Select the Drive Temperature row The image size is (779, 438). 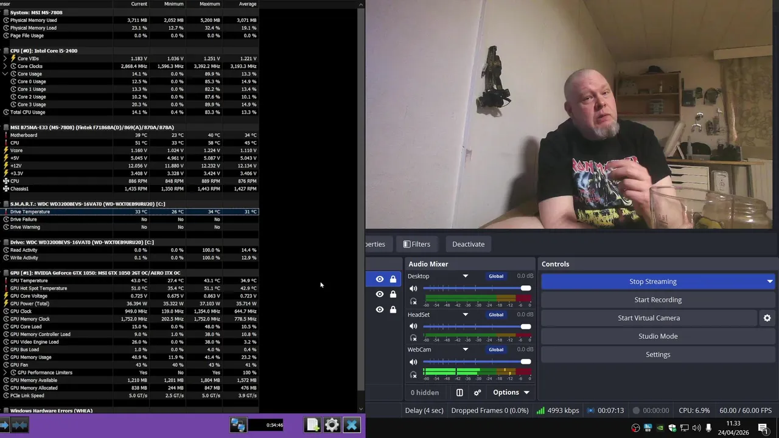(130, 212)
